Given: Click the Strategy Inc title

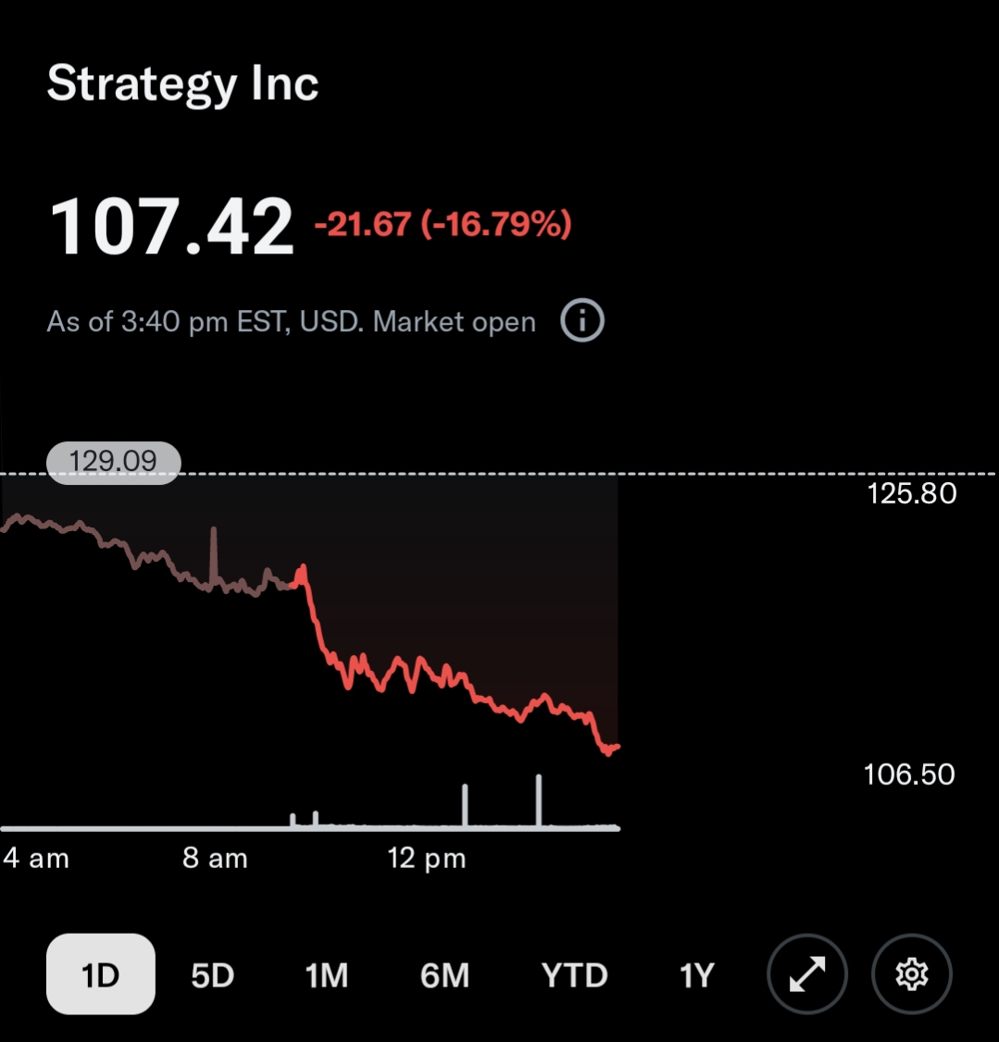Looking at the screenshot, I should click(182, 84).
